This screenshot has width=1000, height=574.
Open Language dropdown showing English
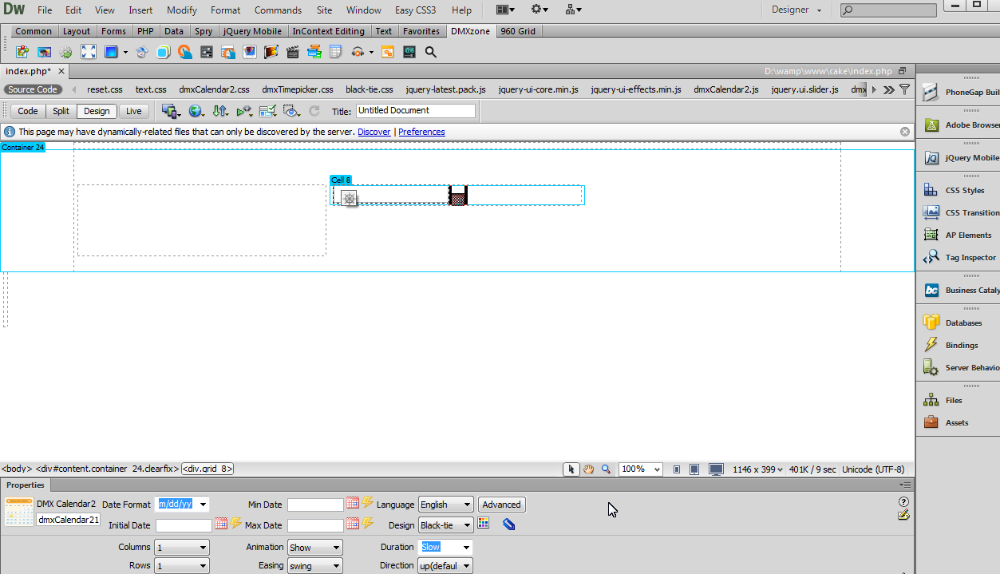pos(446,505)
